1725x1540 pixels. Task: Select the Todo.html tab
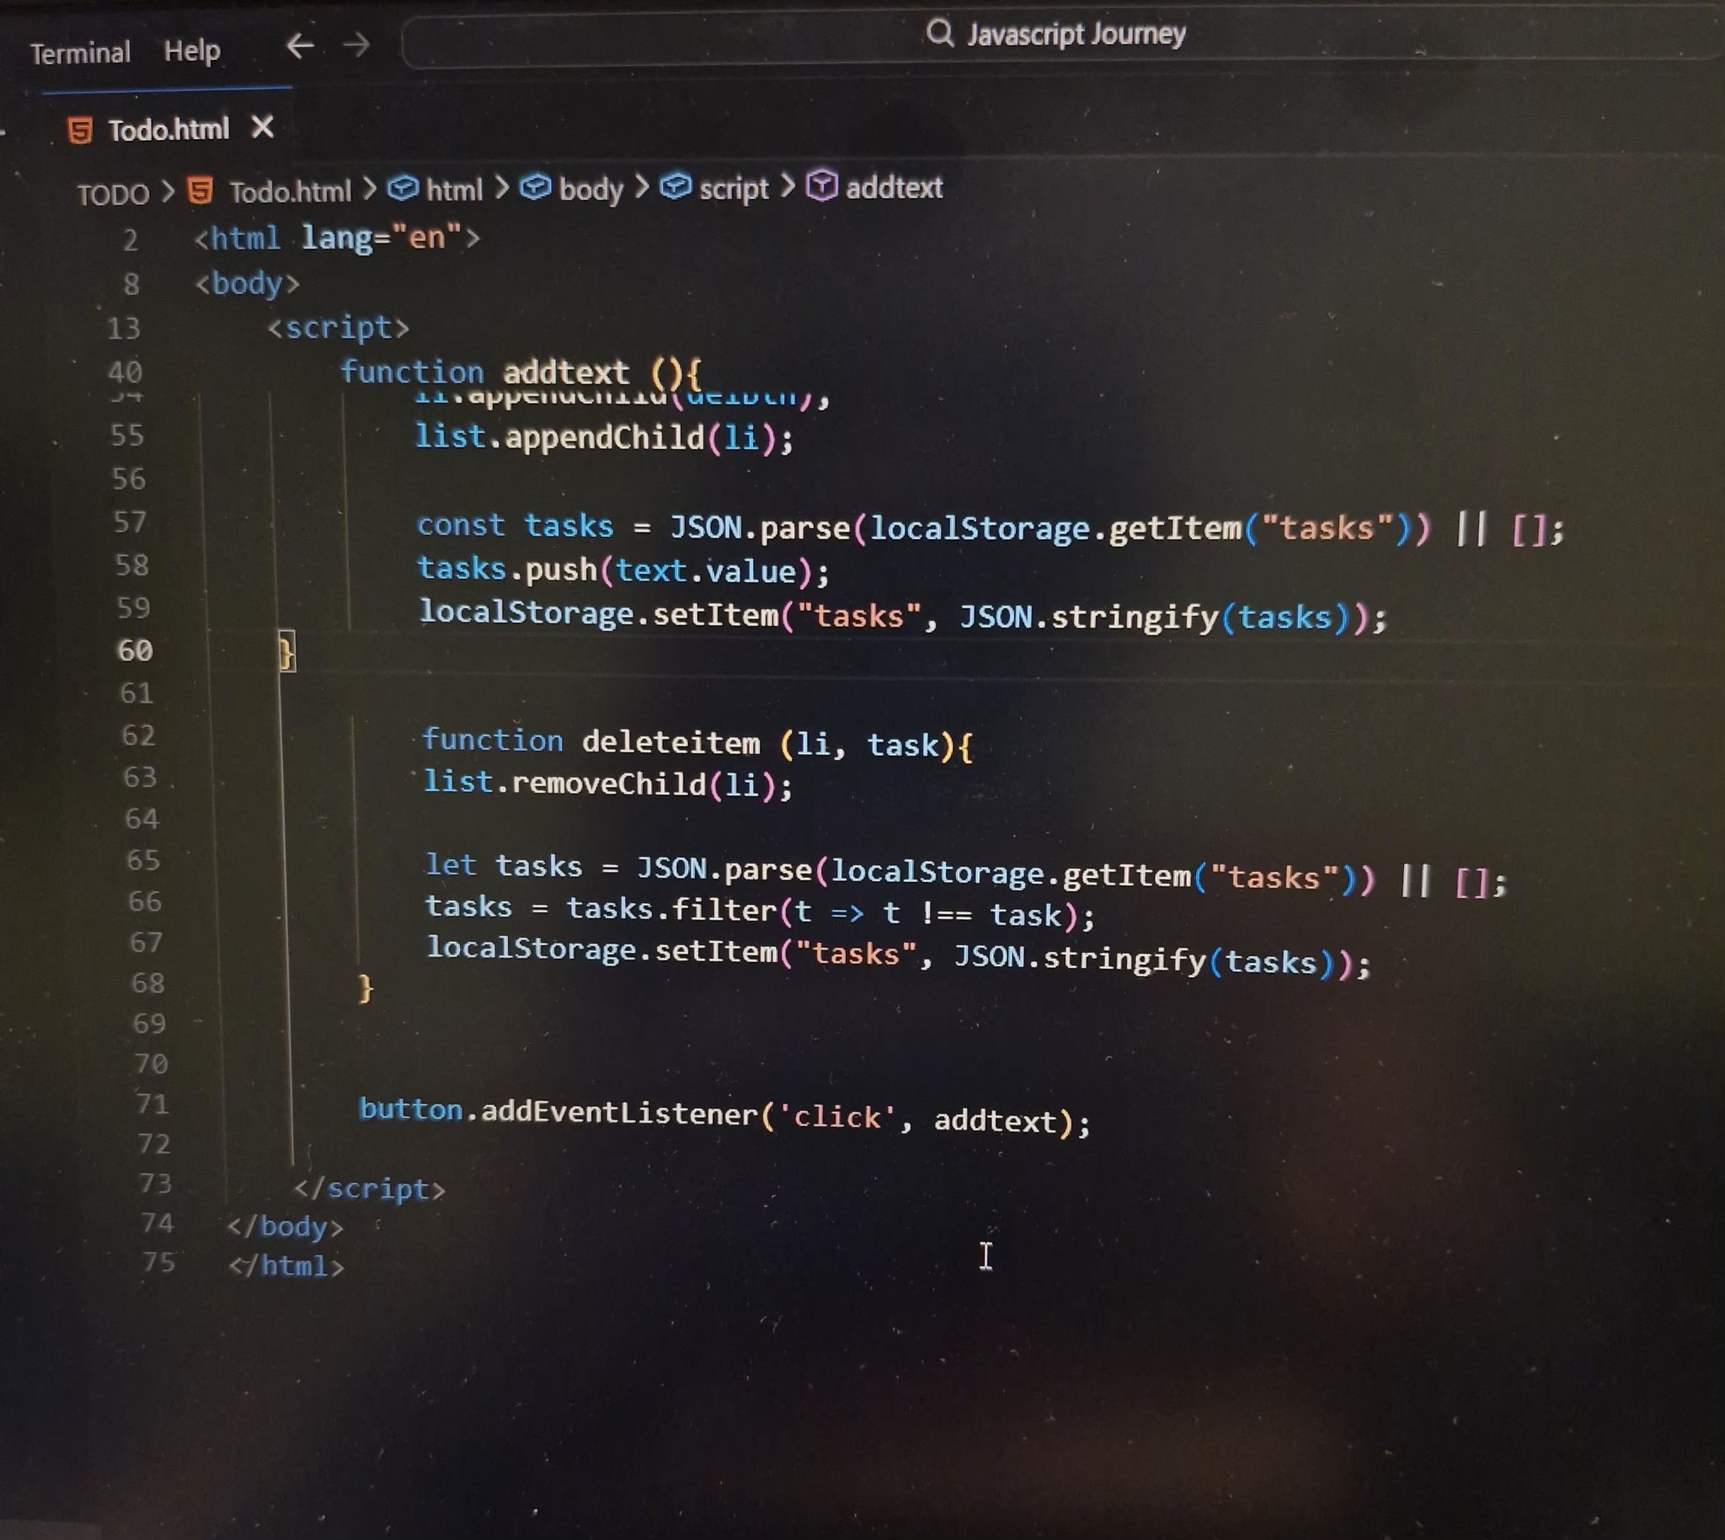(x=168, y=130)
